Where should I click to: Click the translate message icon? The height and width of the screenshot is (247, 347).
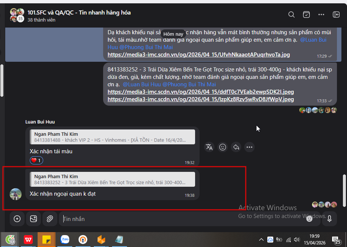[209, 147]
